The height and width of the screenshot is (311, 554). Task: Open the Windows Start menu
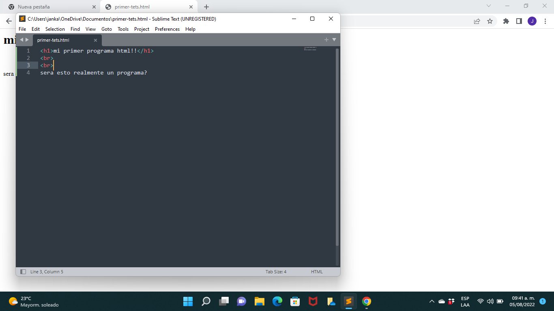coord(188,301)
